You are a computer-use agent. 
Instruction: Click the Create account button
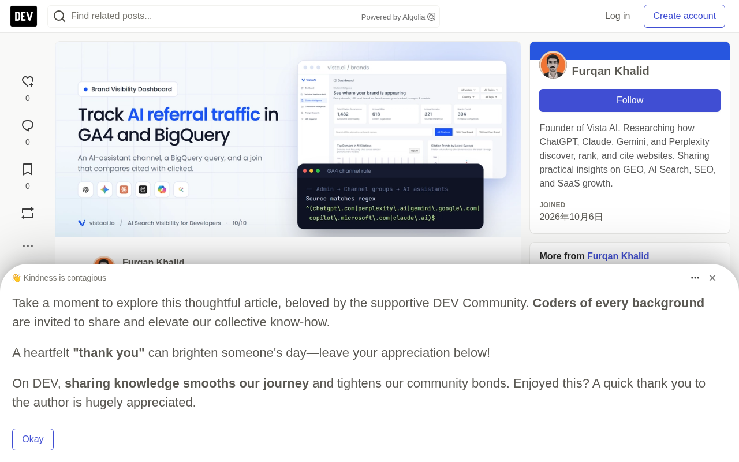pos(685,16)
